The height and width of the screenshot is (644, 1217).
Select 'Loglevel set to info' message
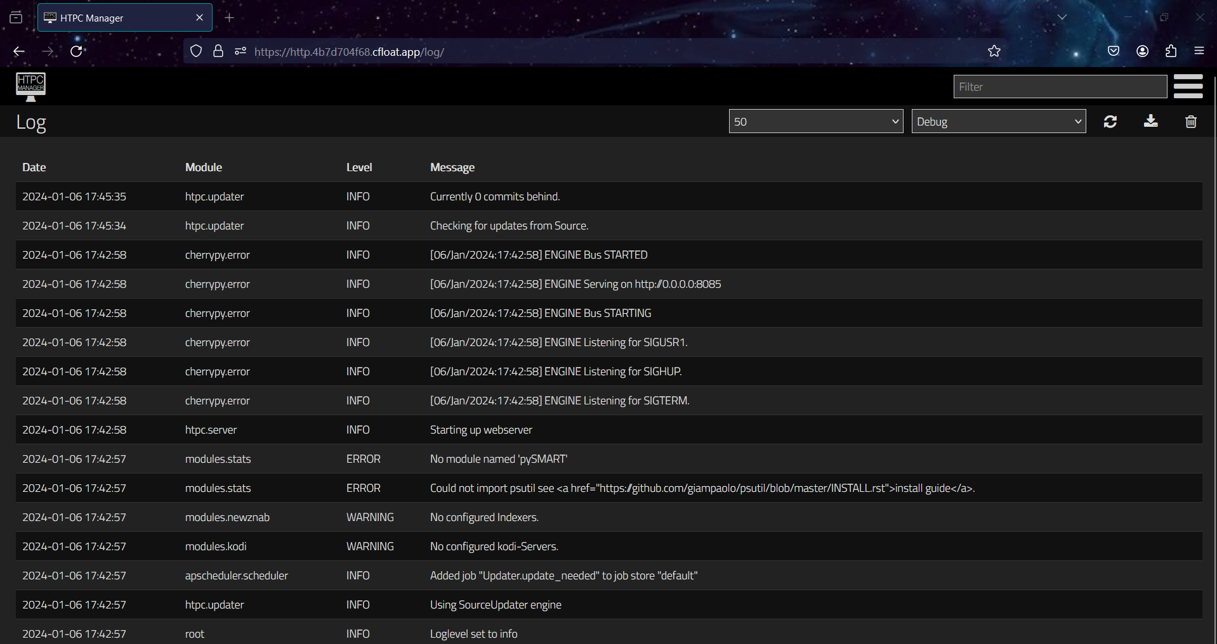(473, 634)
